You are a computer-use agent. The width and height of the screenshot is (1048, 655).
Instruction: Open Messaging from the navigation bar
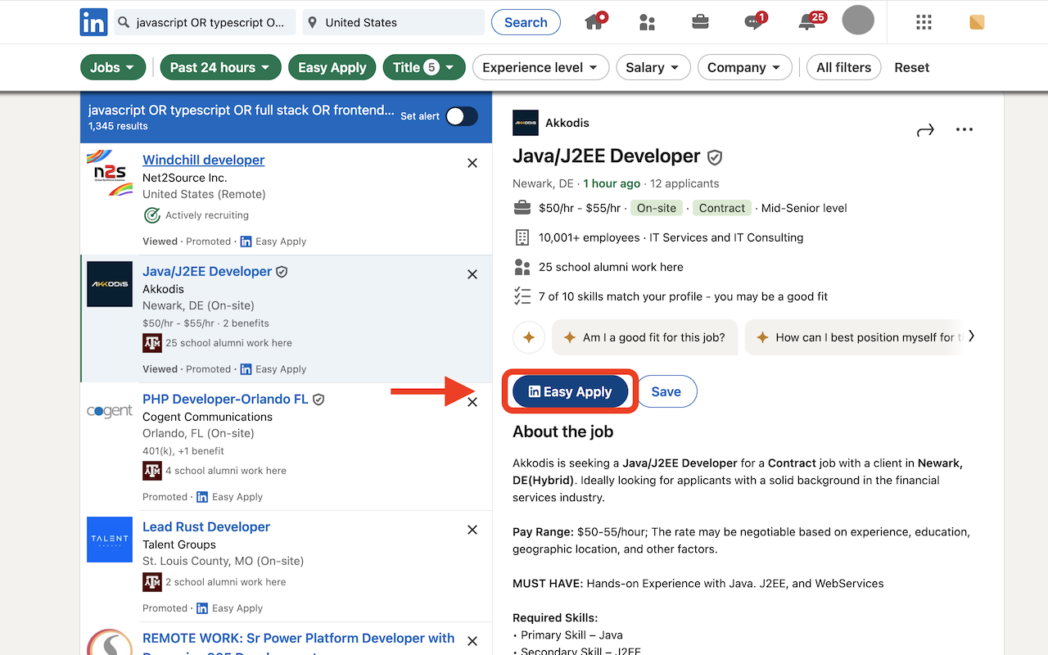[x=752, y=22]
